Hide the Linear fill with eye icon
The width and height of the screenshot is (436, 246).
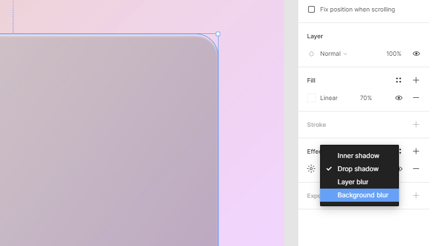coord(399,98)
